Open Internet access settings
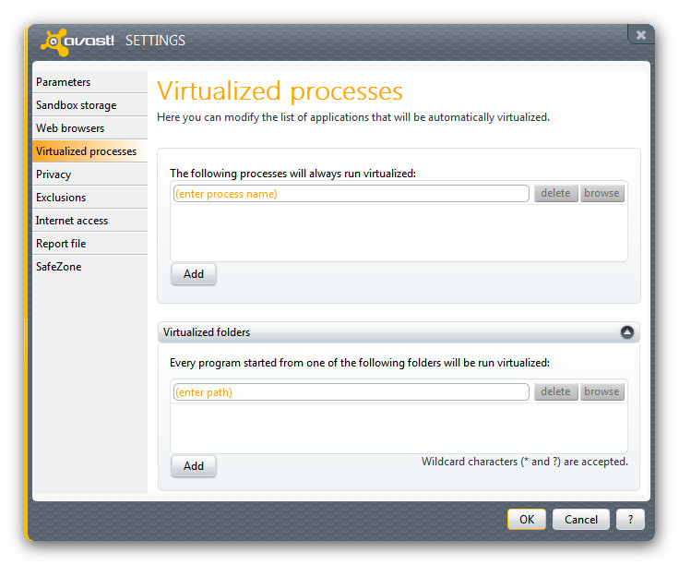This screenshot has height=565, width=679. pos(72,221)
